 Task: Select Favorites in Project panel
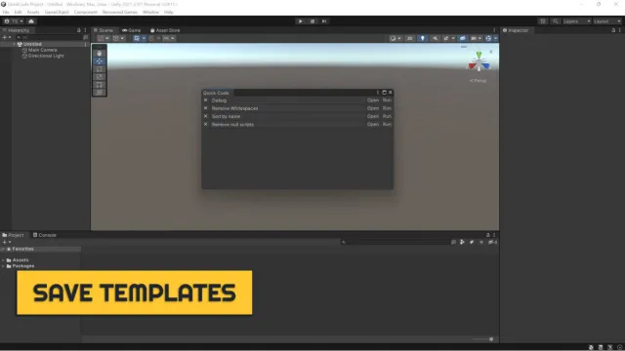(22, 250)
